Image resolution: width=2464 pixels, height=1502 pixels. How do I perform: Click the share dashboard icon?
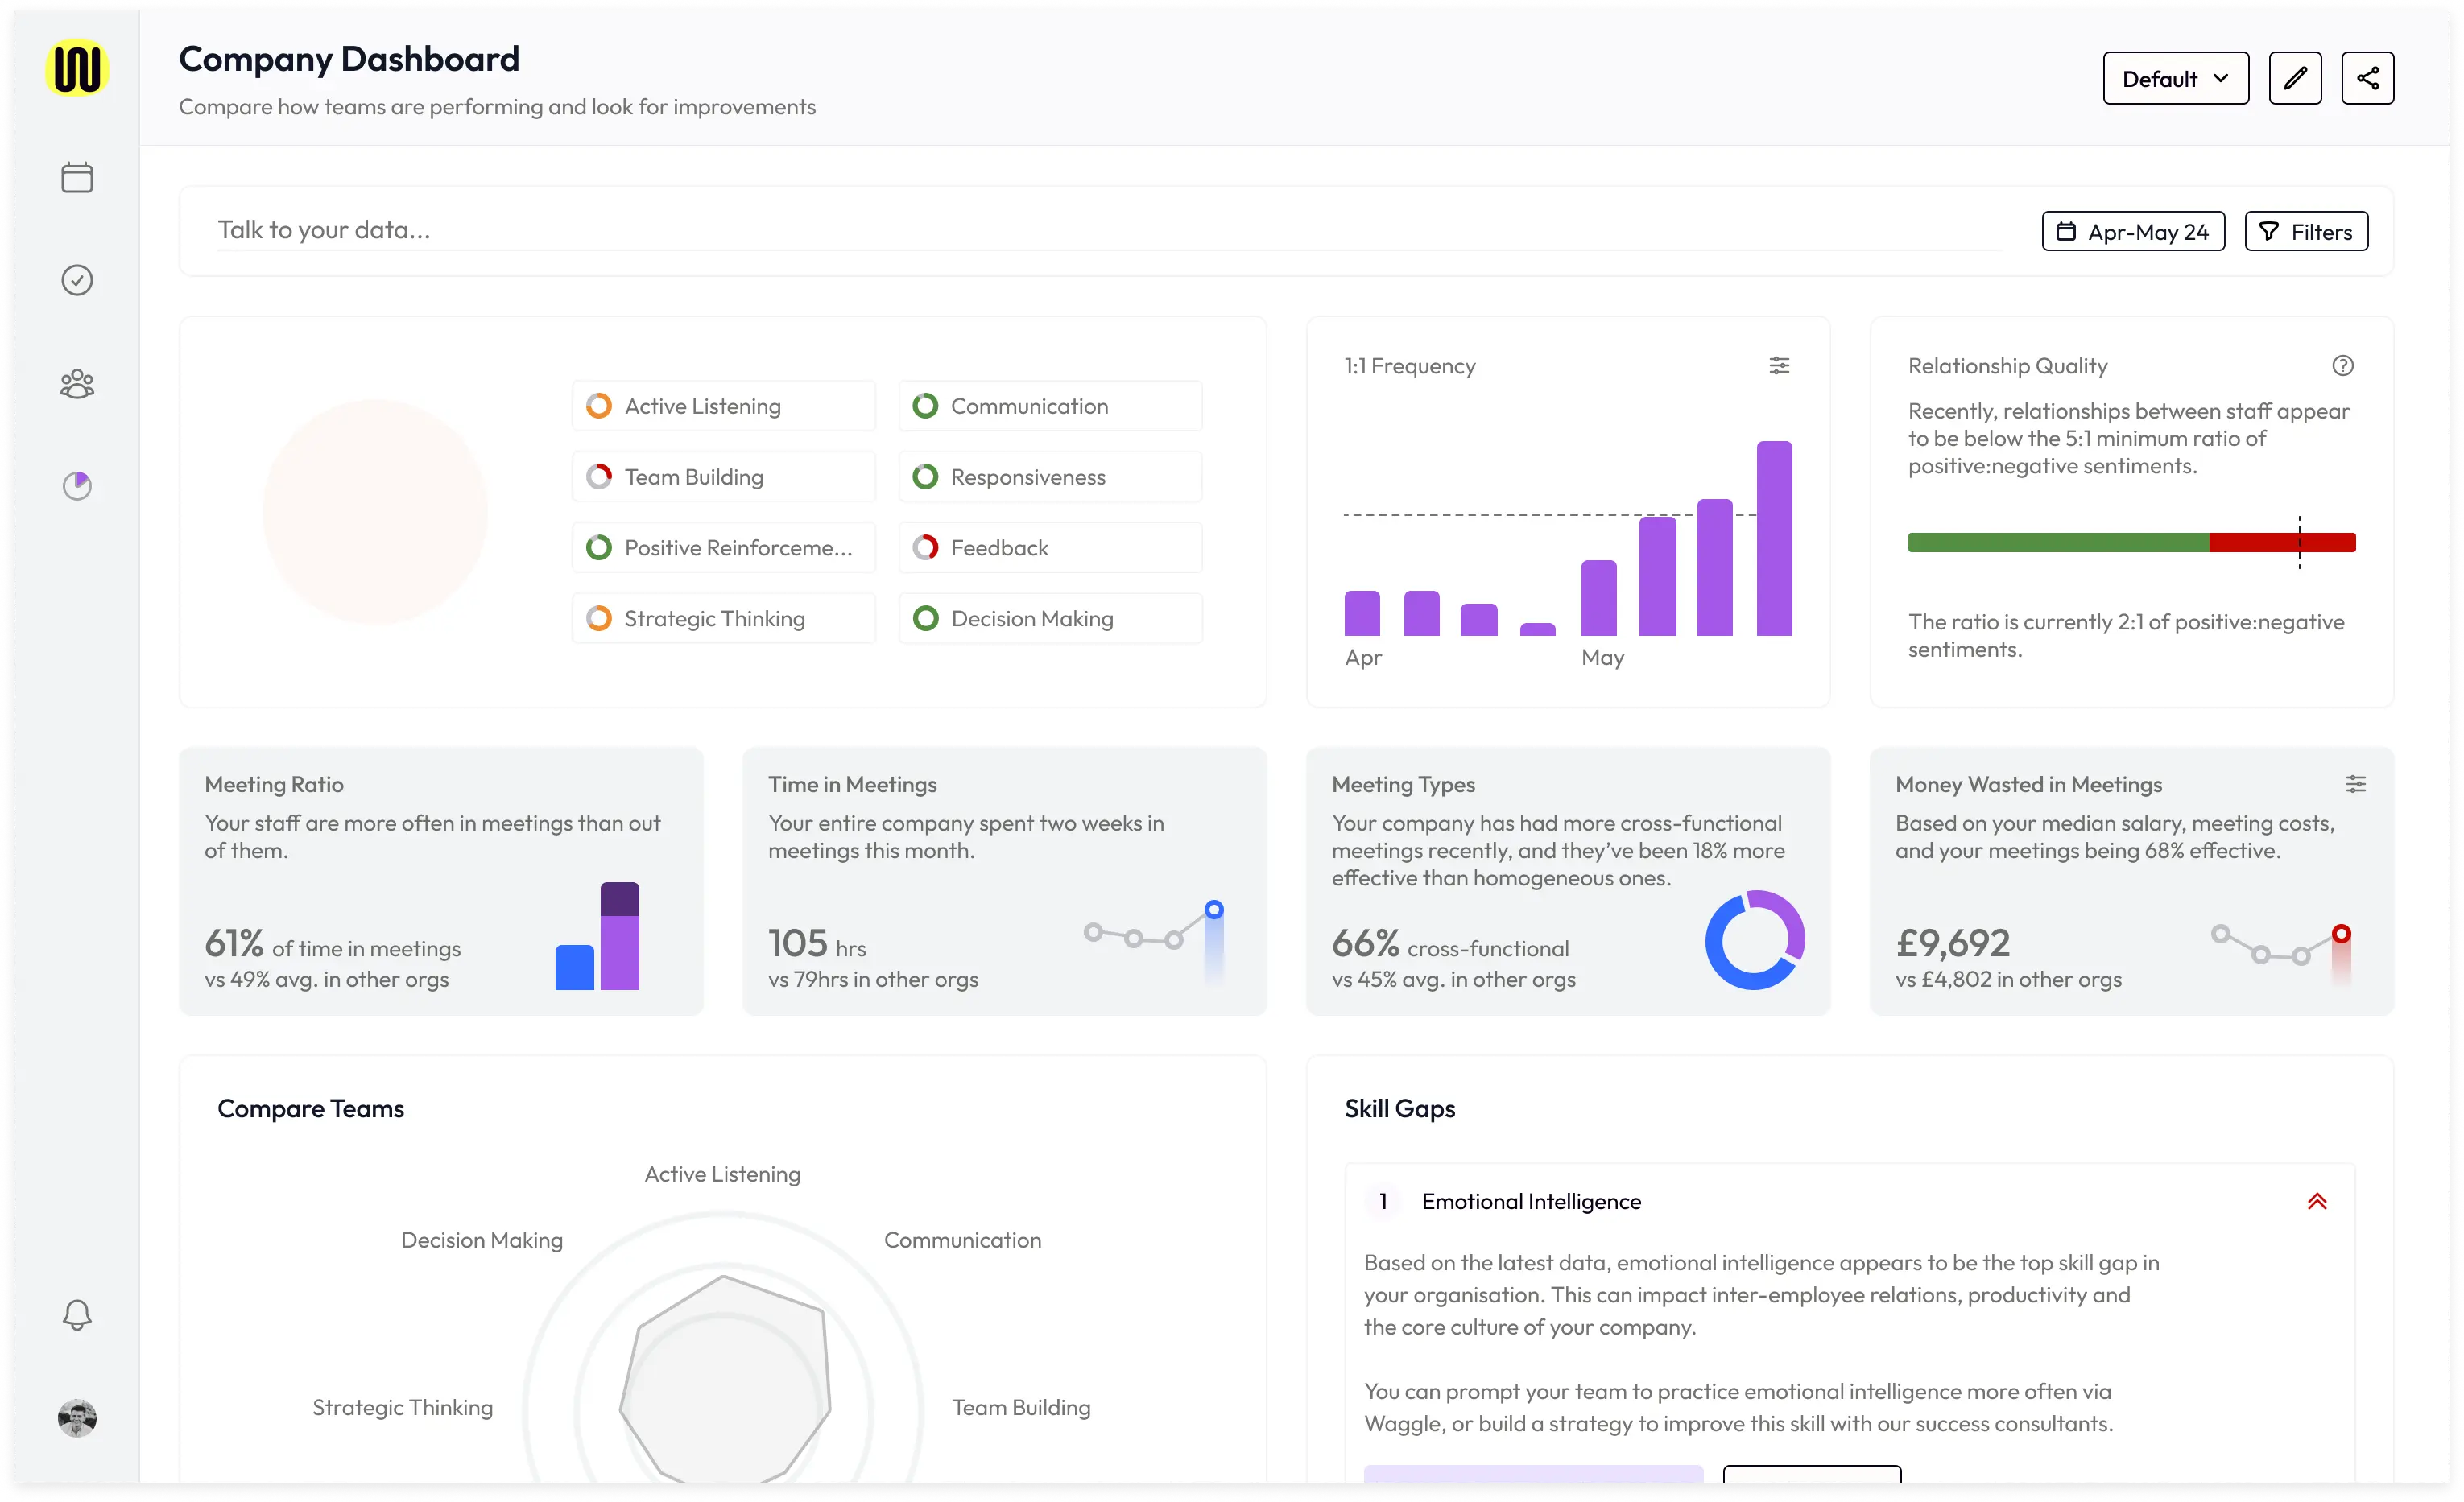click(2367, 78)
